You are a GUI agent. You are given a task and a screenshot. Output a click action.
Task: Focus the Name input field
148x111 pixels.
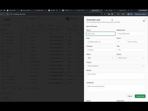click(x=101, y=34)
